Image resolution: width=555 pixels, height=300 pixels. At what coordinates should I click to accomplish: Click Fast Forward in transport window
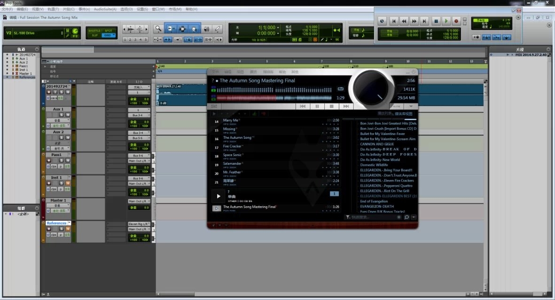click(414, 21)
